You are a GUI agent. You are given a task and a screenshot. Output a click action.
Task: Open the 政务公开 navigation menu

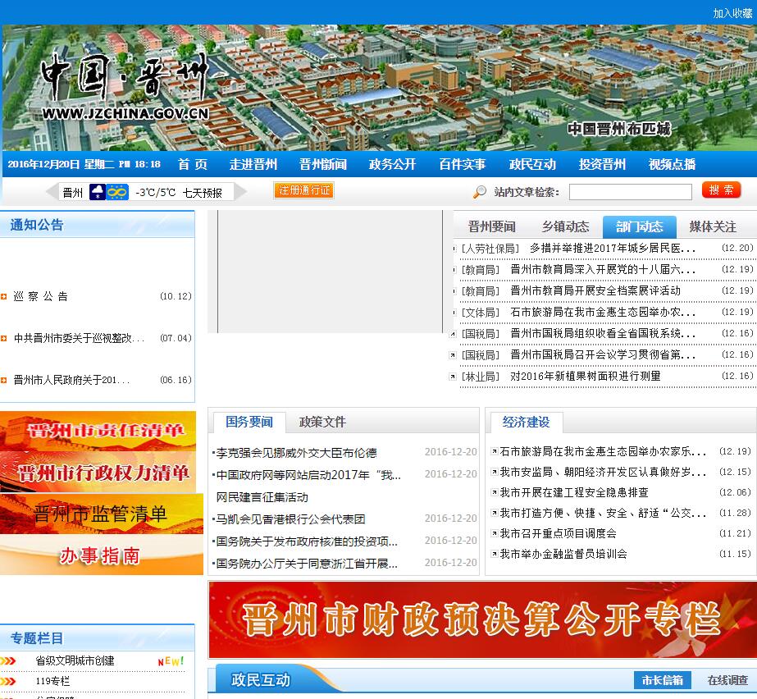pyautogui.click(x=392, y=164)
